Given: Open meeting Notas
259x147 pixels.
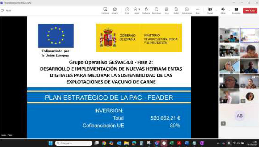Looking at the screenshot, I should [176, 10].
